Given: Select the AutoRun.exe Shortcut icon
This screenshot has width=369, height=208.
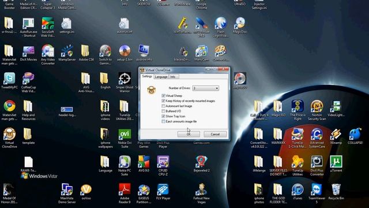Looking at the screenshot, I should coord(28,27).
